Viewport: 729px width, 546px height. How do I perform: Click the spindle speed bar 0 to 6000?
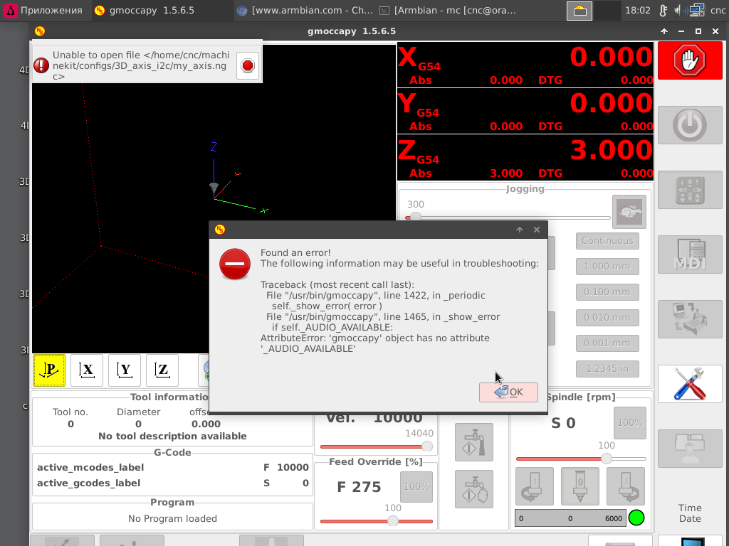pyautogui.click(x=570, y=518)
